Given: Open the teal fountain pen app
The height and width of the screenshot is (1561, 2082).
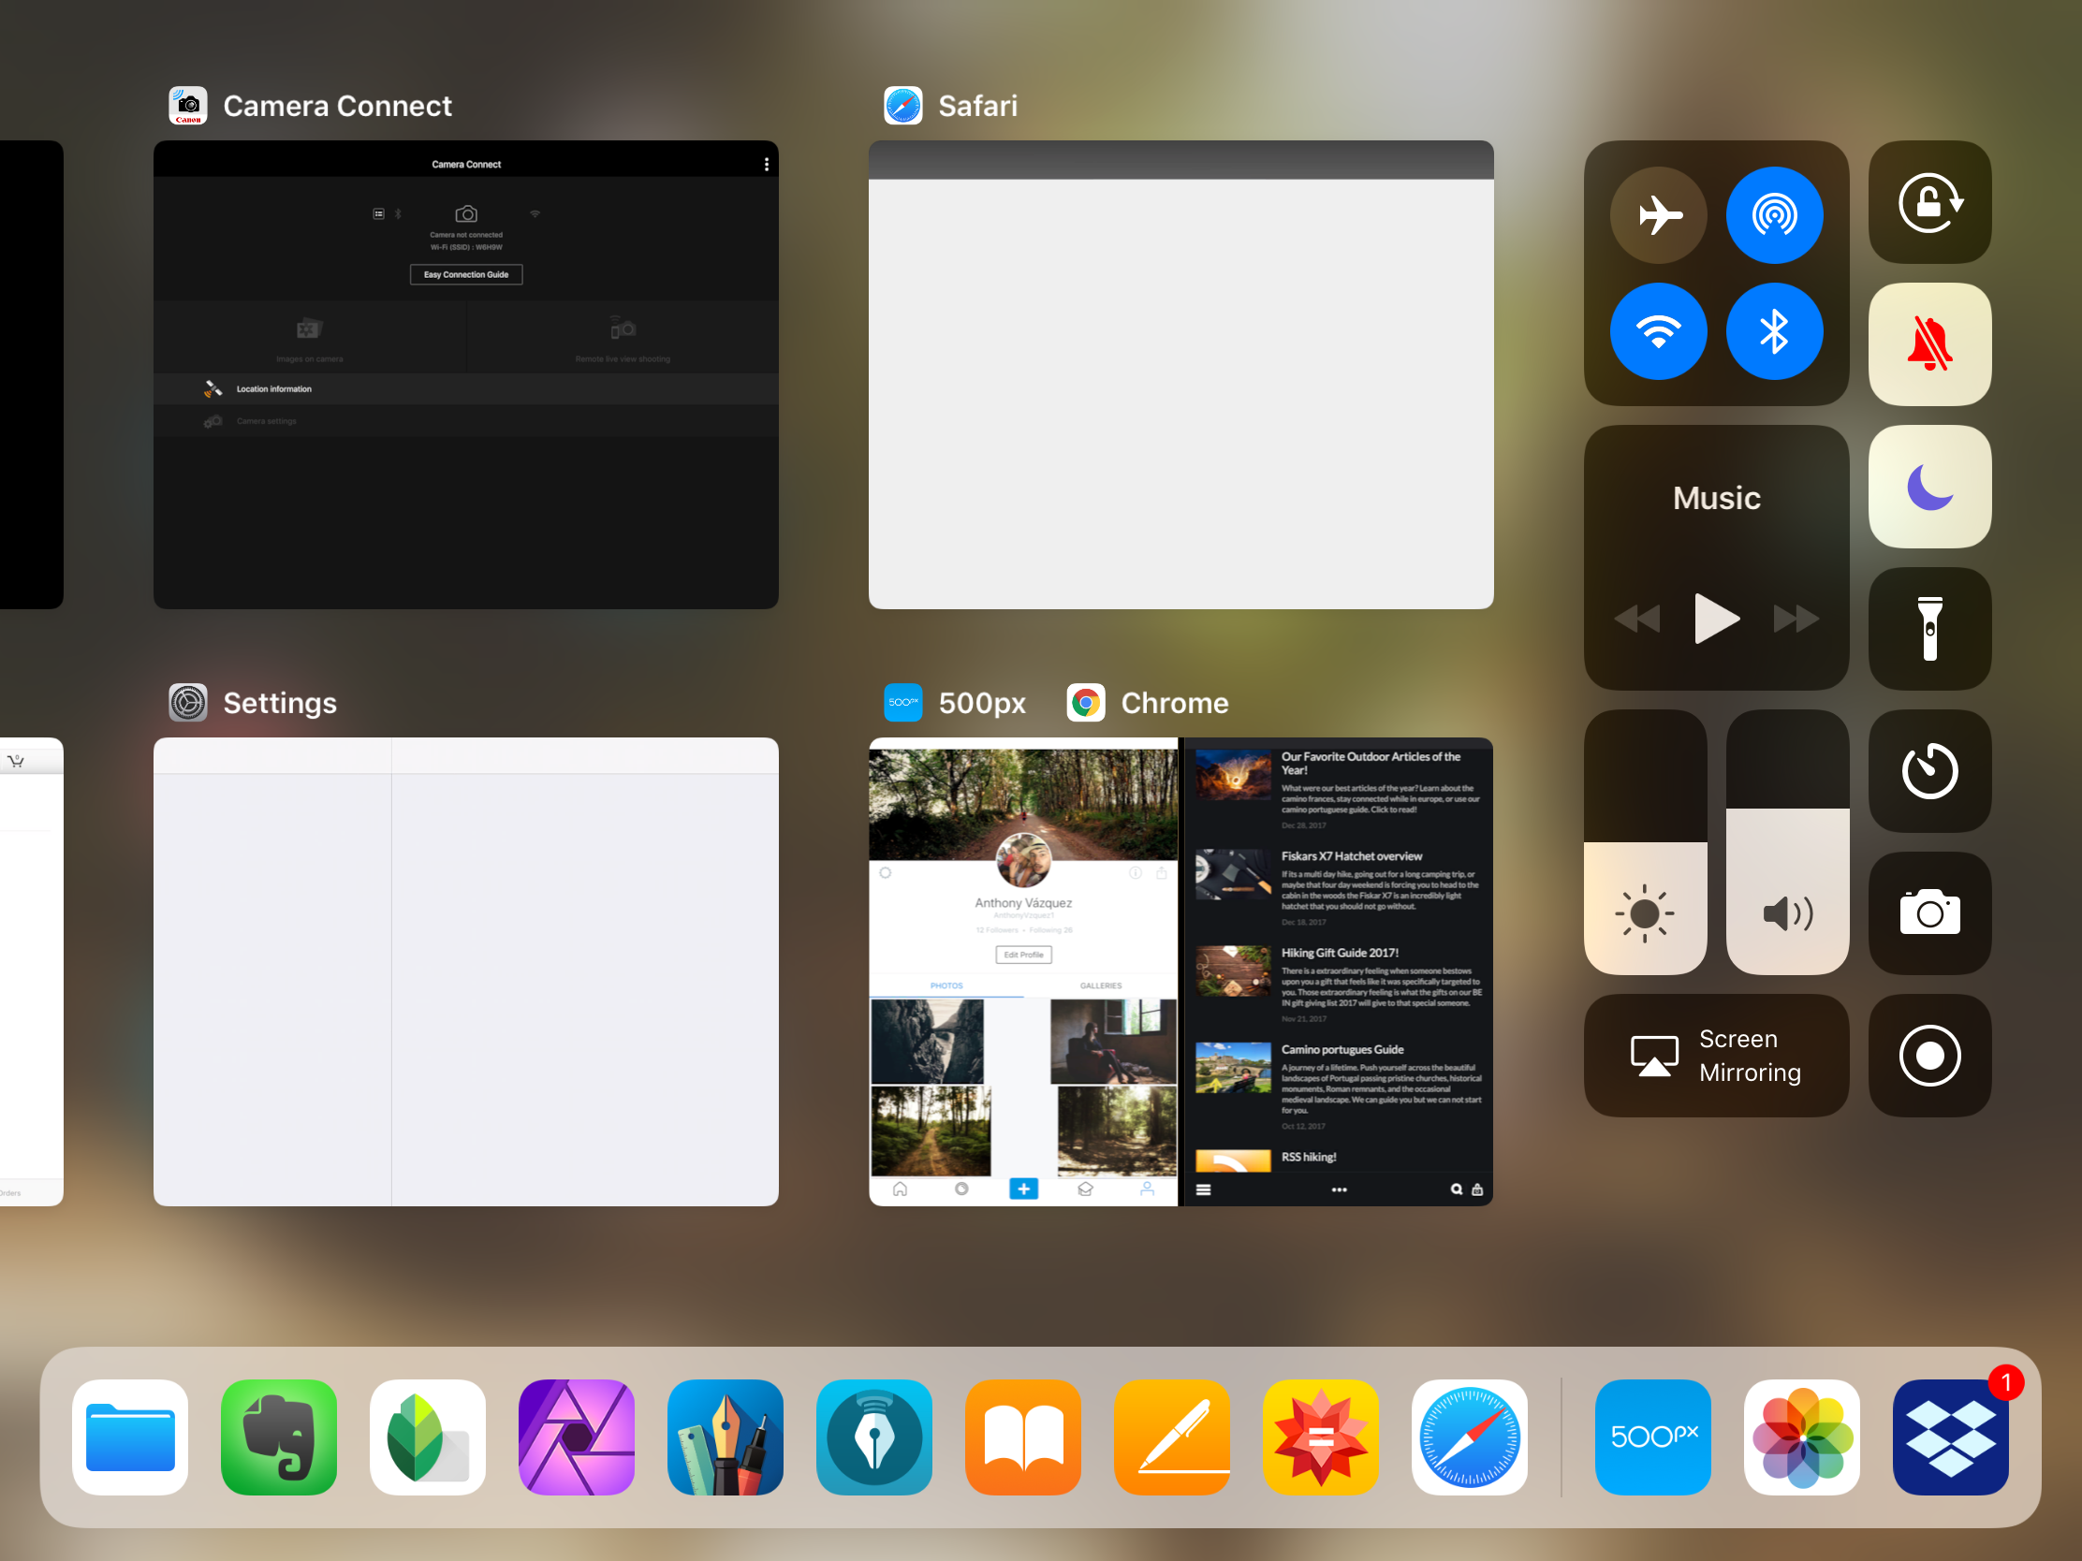Looking at the screenshot, I should pyautogui.click(x=873, y=1437).
